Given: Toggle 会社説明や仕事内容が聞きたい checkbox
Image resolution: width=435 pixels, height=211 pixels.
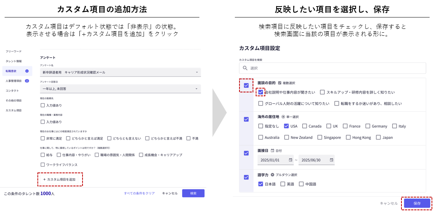Looking at the screenshot, I should [x=261, y=92].
